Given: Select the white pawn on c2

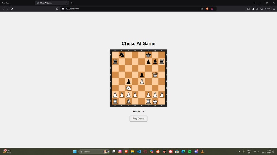Looking at the screenshot, I should tap(129, 95).
